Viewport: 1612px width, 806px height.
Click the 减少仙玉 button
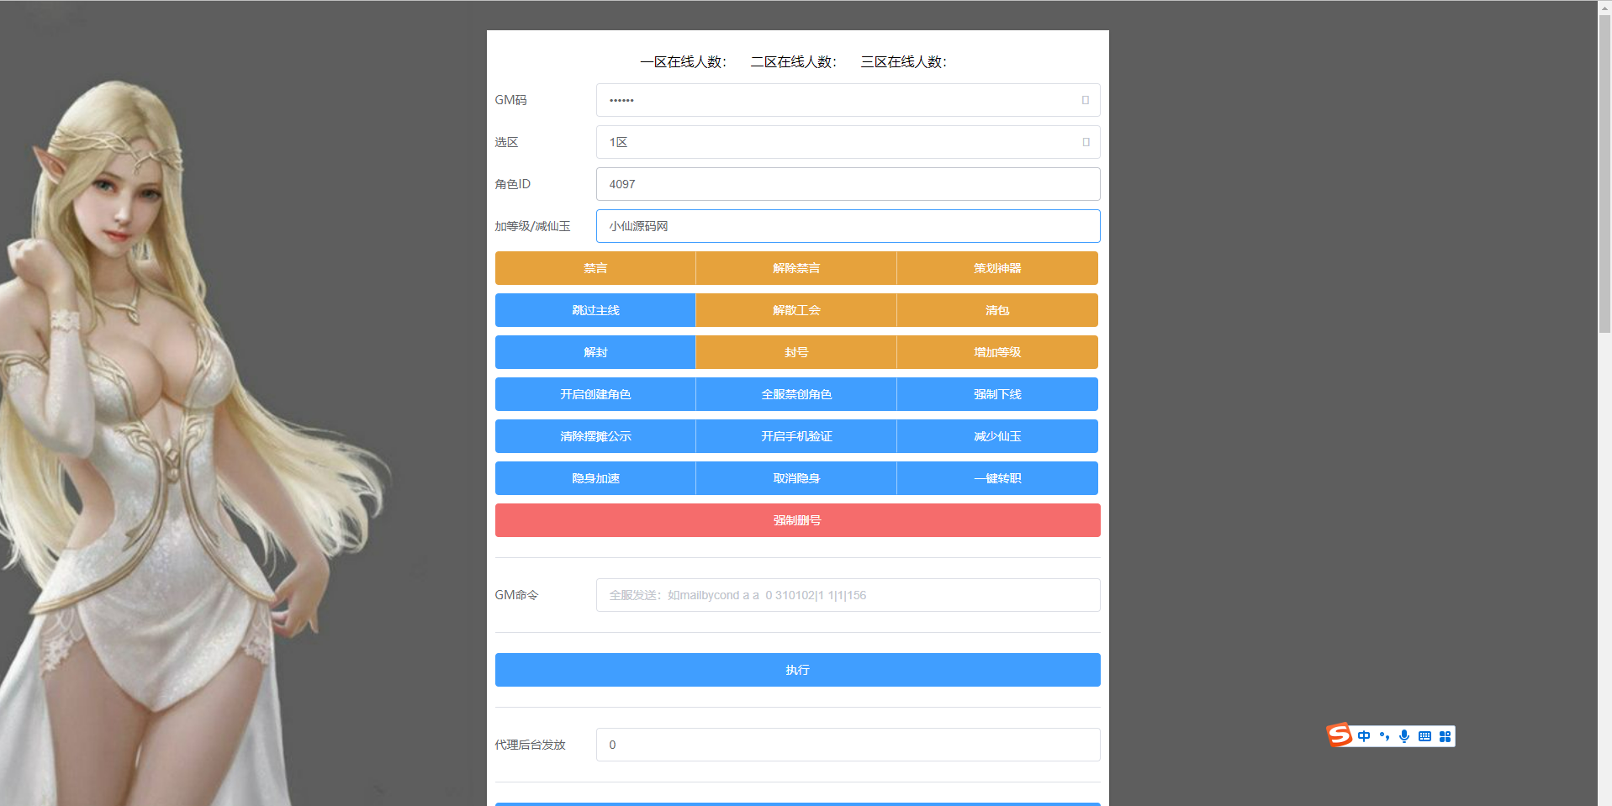coord(997,436)
